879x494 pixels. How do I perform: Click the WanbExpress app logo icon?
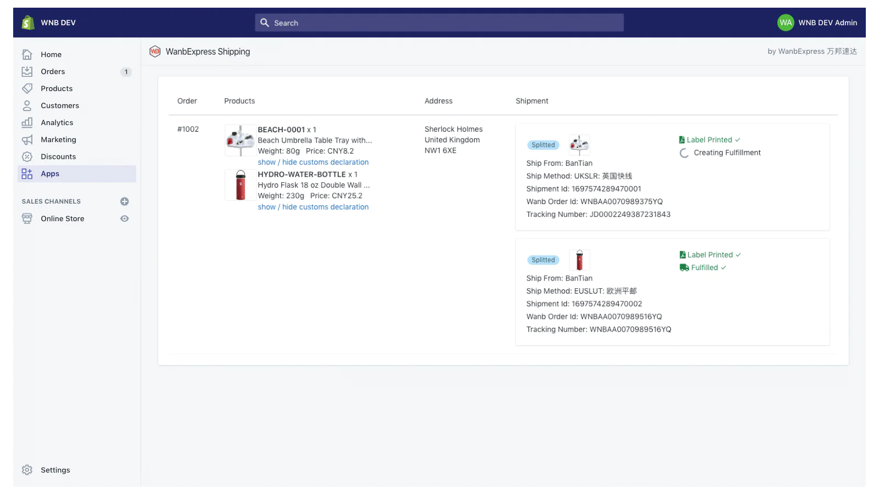(155, 52)
